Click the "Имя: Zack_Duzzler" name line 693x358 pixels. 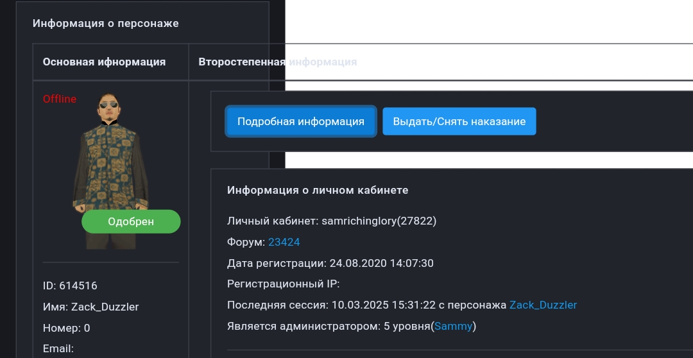click(90, 307)
